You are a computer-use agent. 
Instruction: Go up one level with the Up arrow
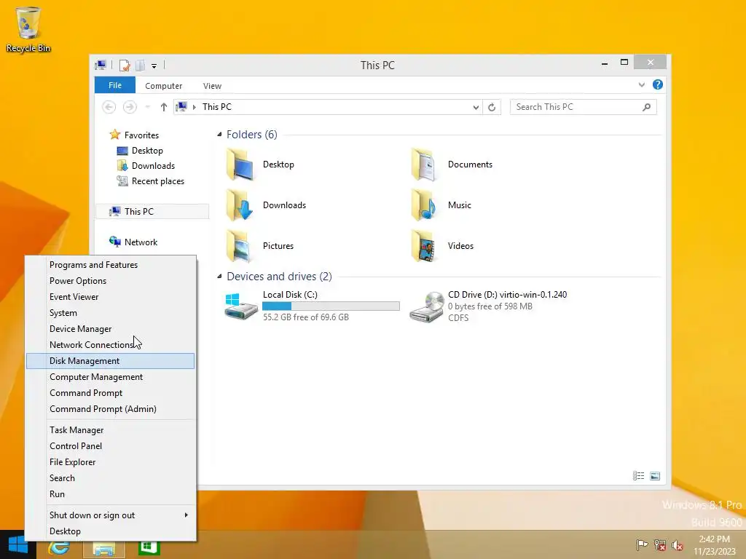[164, 107]
